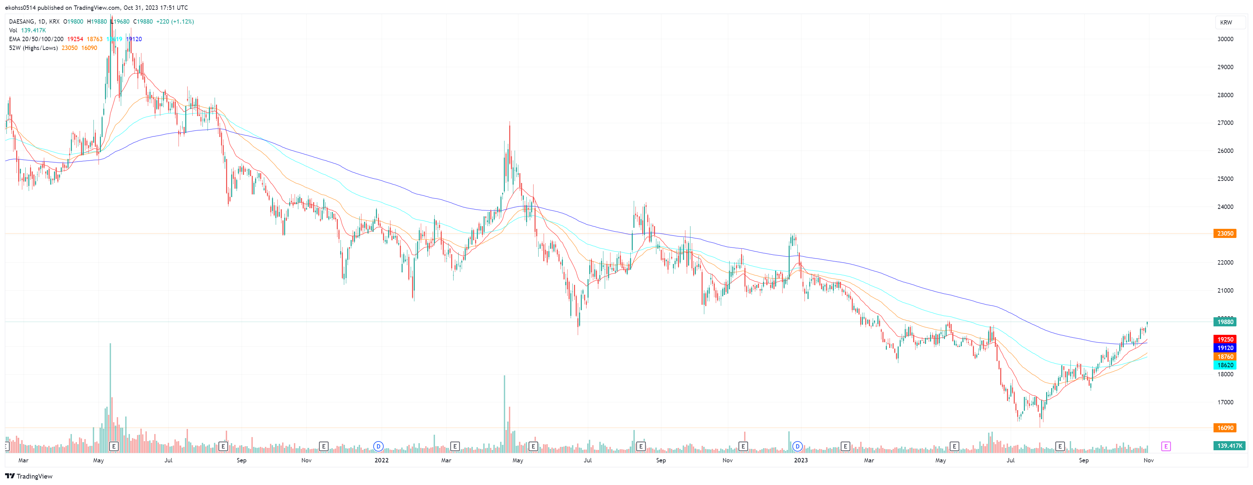The width and height of the screenshot is (1253, 485).
Task: Open the earnings marker near August 2022
Action: 641,446
